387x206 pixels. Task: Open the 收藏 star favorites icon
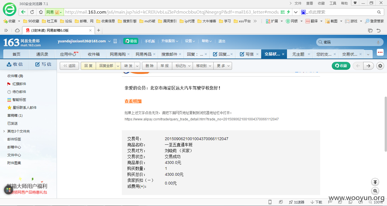pos(5,21)
